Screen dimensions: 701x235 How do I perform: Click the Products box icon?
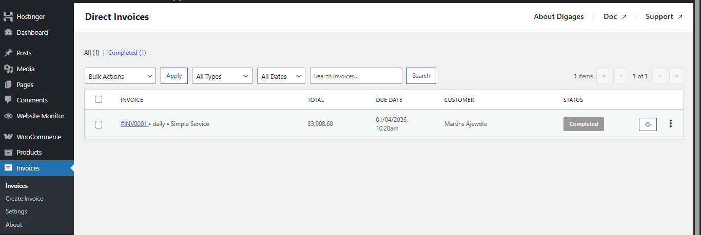8,152
